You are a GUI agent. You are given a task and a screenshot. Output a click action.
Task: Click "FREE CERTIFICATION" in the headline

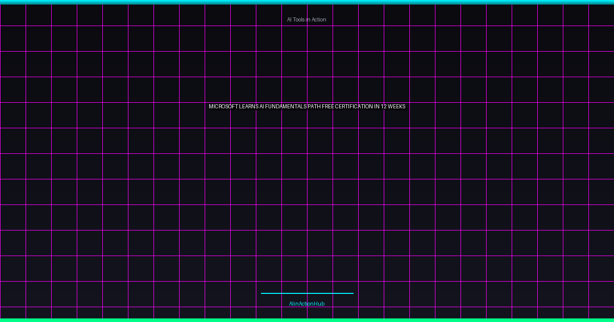click(x=347, y=106)
